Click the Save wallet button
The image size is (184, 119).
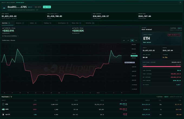(38, 7)
